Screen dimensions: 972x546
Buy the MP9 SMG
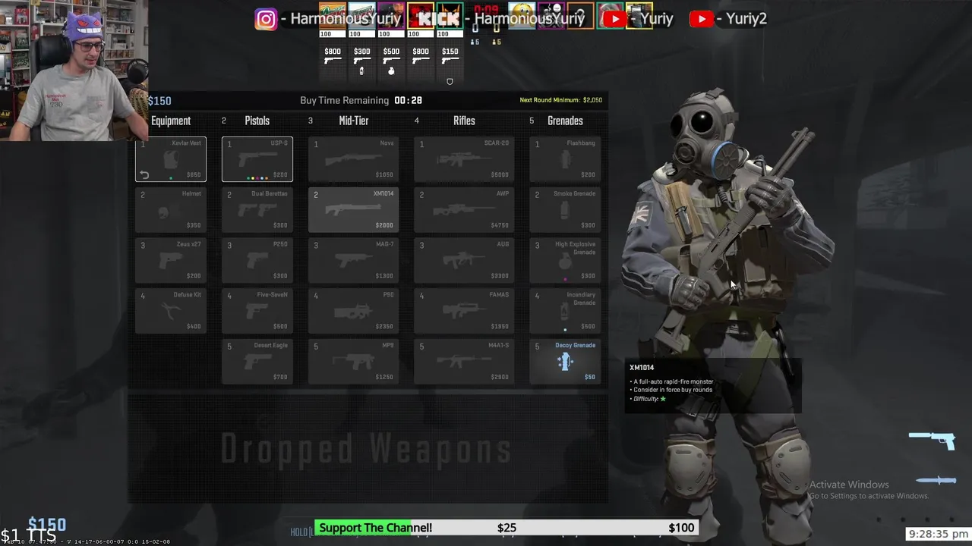[353, 362]
